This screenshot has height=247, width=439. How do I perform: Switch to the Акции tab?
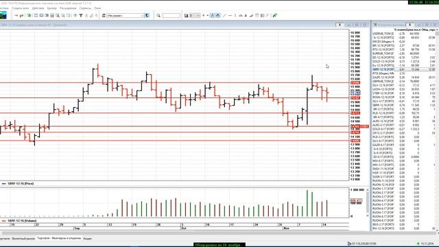87,238
